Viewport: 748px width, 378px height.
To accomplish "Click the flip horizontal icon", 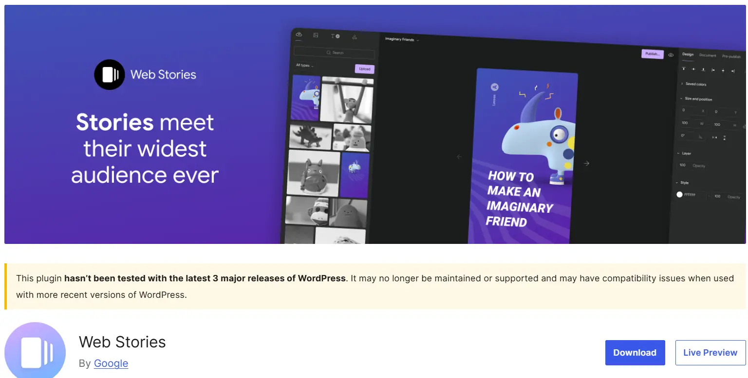I will click(x=714, y=137).
